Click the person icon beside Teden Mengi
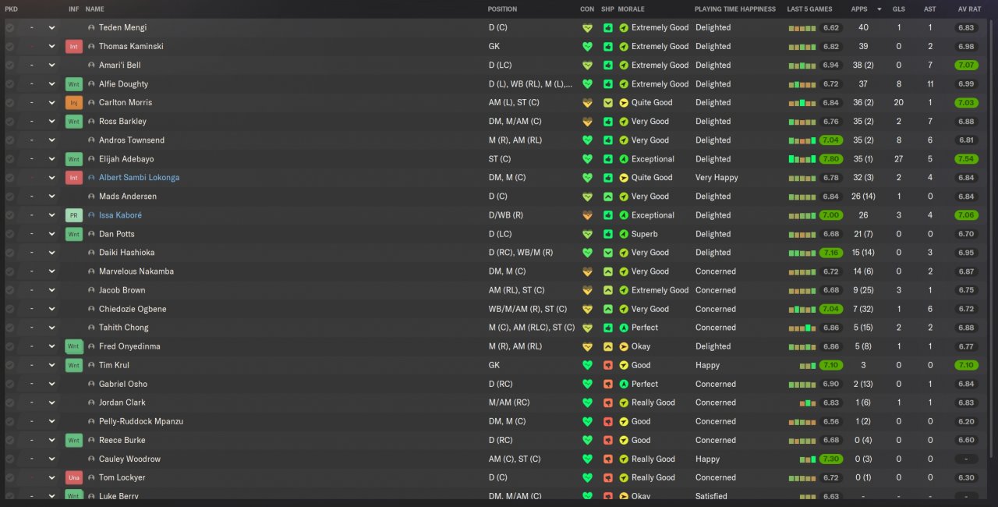The height and width of the screenshot is (507, 998). tap(91, 27)
